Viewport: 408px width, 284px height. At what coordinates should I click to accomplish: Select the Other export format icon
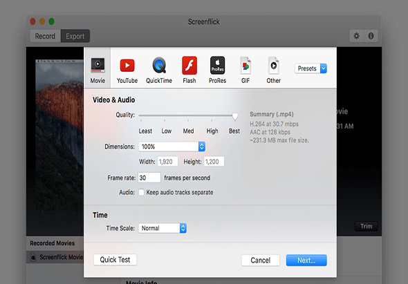pos(273,65)
